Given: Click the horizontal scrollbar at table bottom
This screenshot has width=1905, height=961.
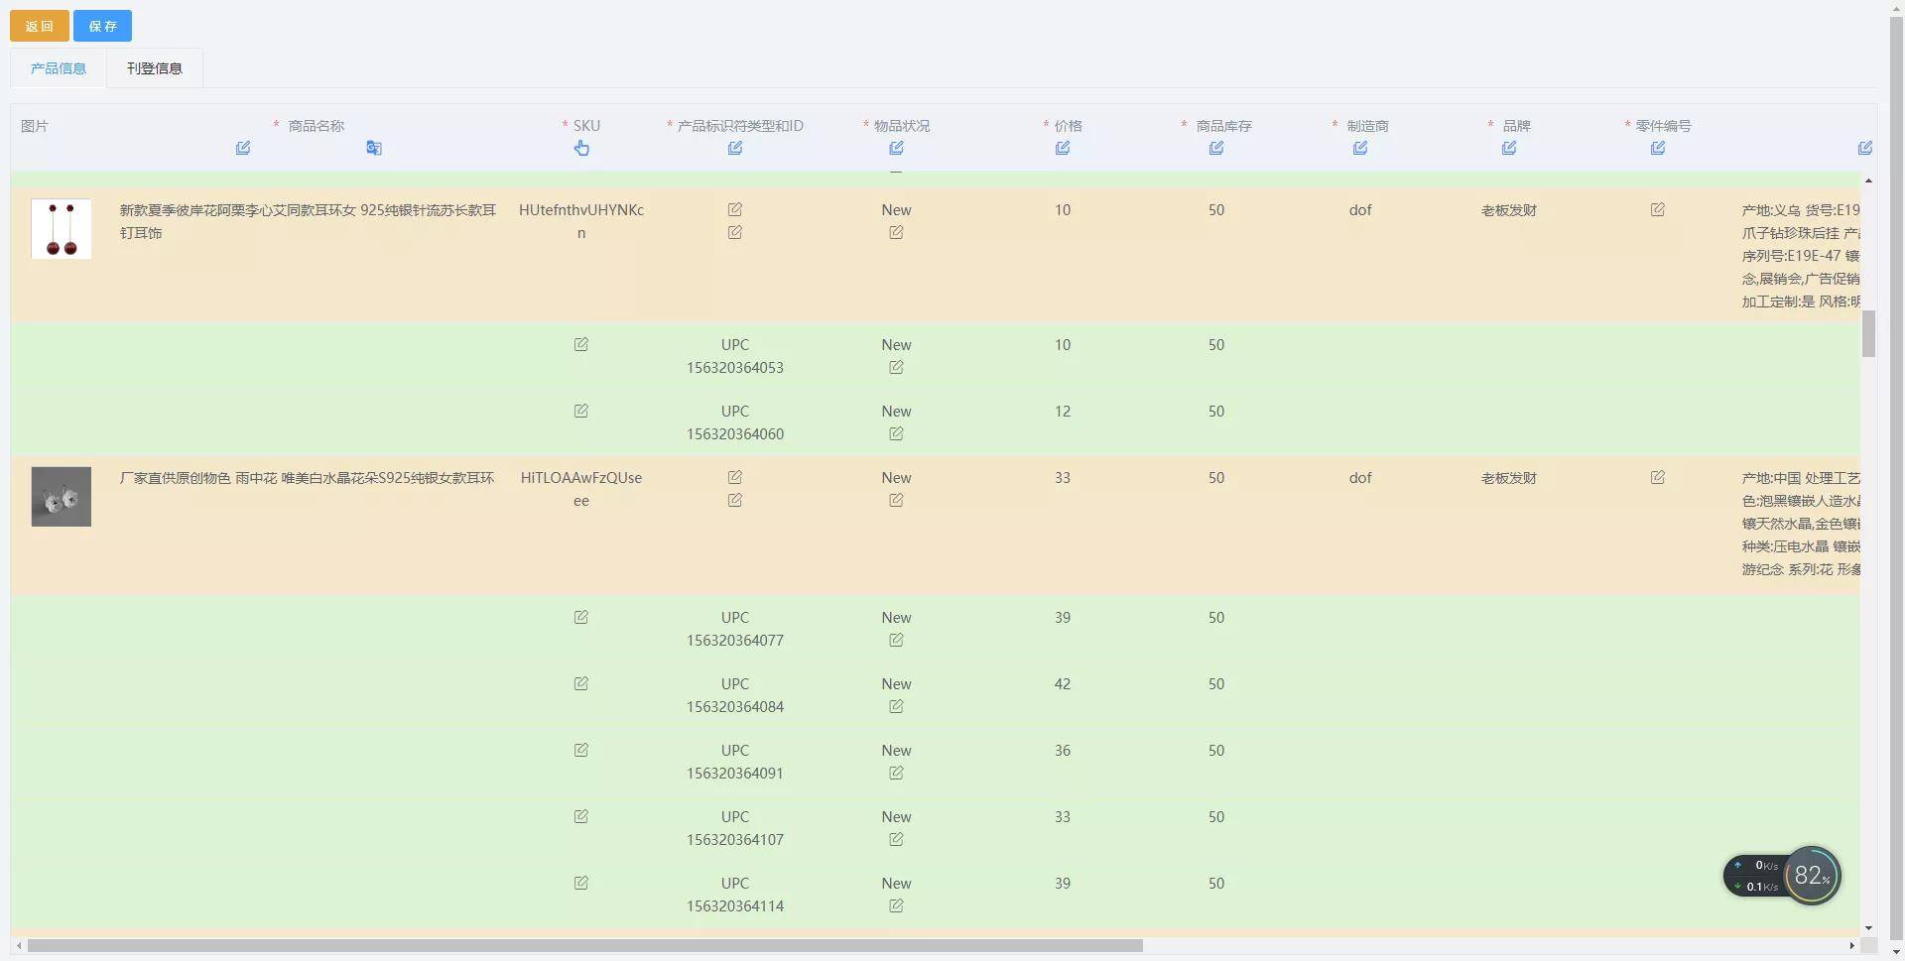Looking at the screenshot, I should coord(585,946).
